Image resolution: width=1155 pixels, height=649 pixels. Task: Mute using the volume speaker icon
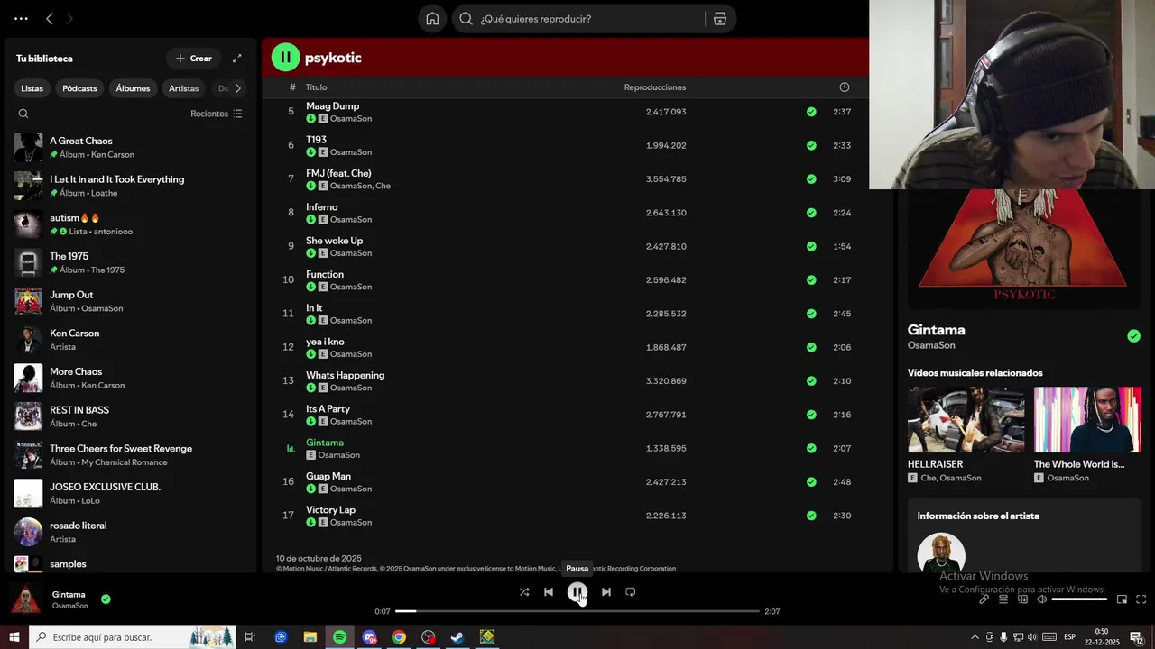tap(1041, 599)
